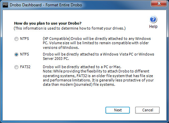Click the 'Server 2003 PC.' description line
169x123 pixels.
pos(56,59)
